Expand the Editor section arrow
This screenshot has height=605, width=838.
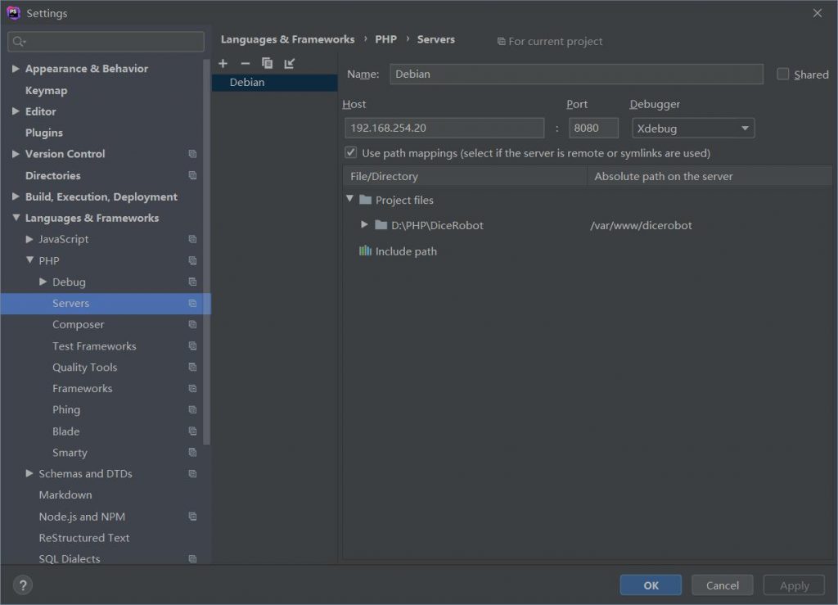[x=16, y=111]
